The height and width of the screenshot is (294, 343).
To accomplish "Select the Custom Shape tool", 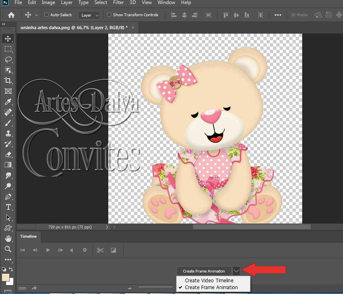I will pos(8,228).
